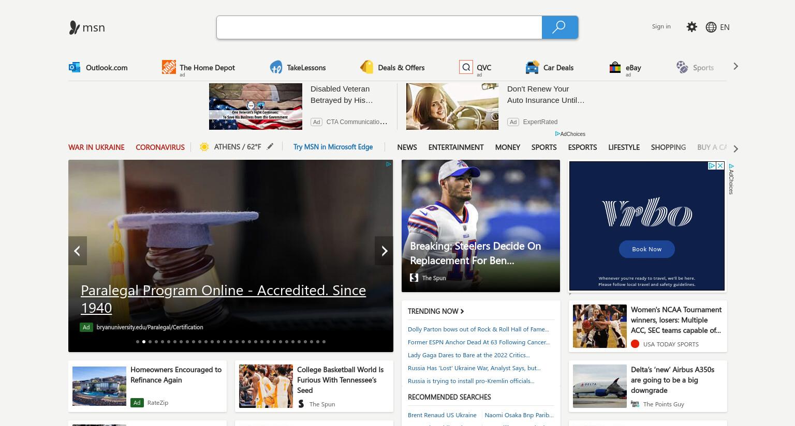Viewport: 795px width, 426px height.
Task: Open Russia Has 'Lost' Ukraine War link
Action: click(474, 368)
